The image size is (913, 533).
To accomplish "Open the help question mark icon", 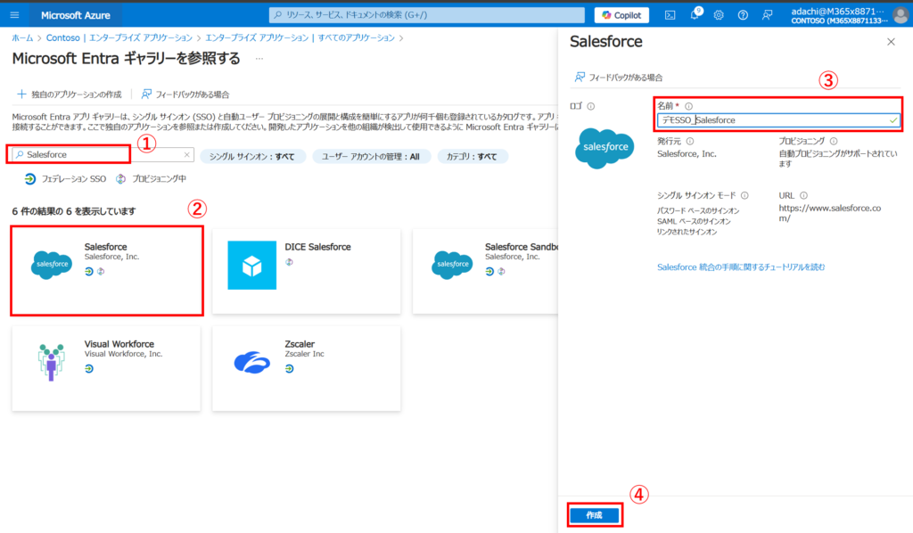I will pyautogui.click(x=743, y=15).
